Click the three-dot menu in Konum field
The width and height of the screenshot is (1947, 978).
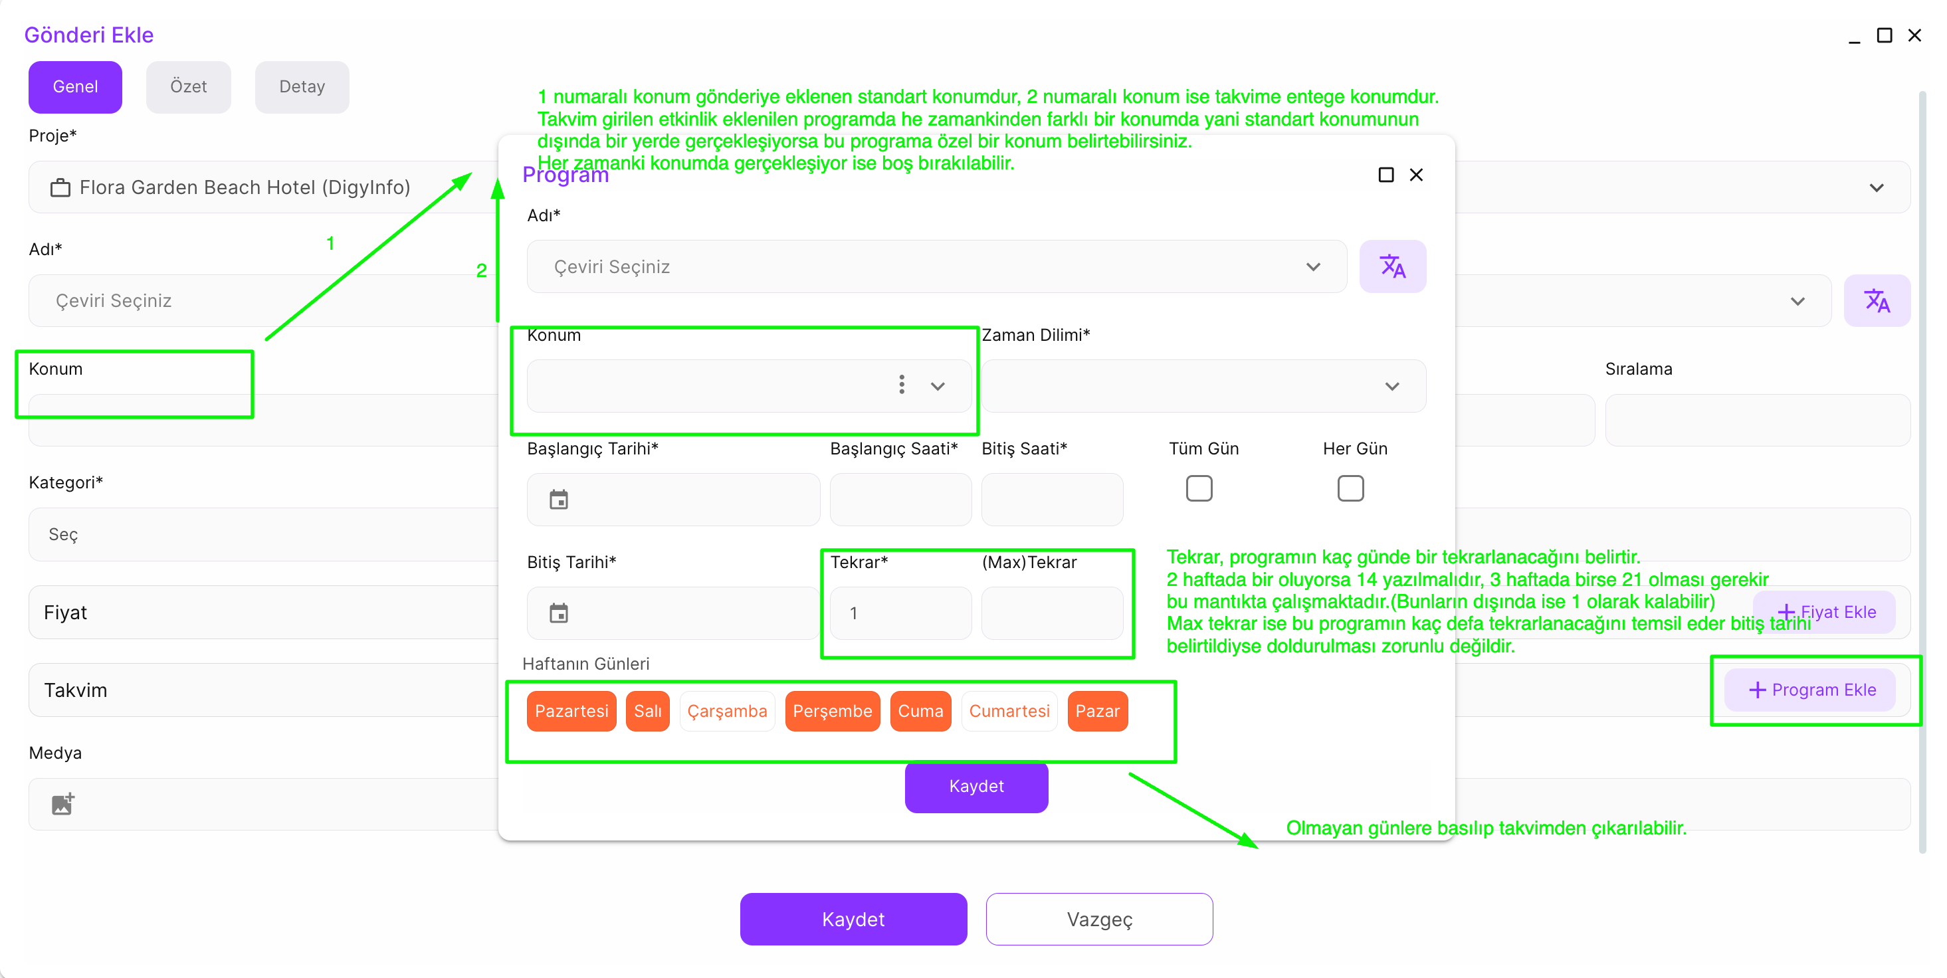[x=902, y=385]
